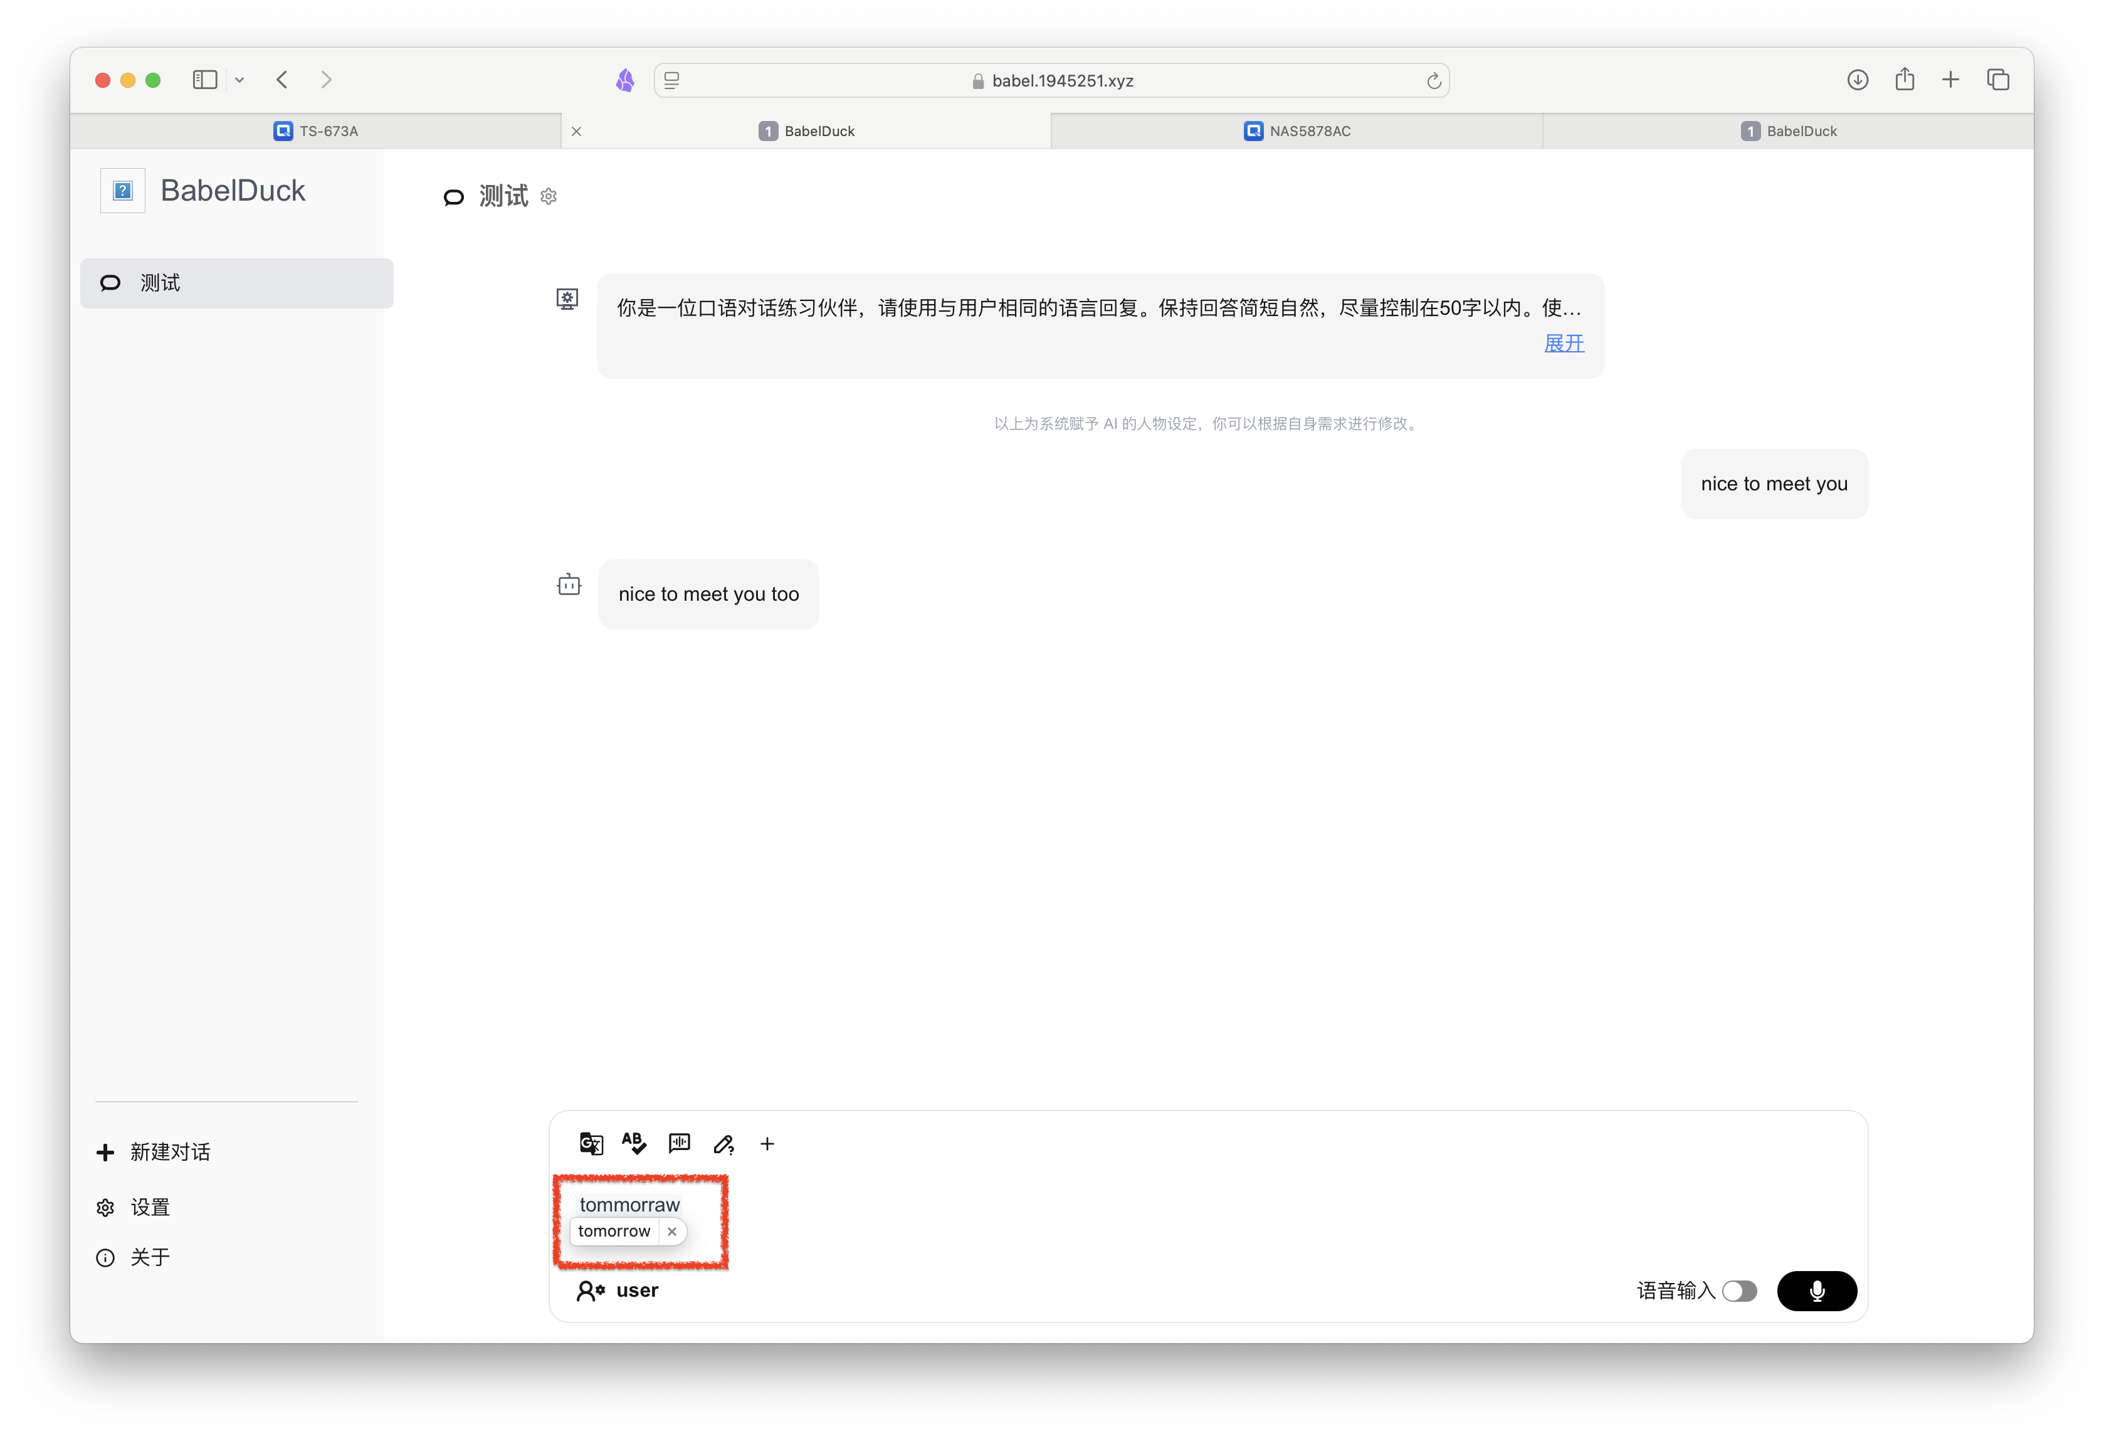Screen dimensions: 2104x1436
Task: Expand system prompt via 展开 link
Action: click(x=1564, y=343)
